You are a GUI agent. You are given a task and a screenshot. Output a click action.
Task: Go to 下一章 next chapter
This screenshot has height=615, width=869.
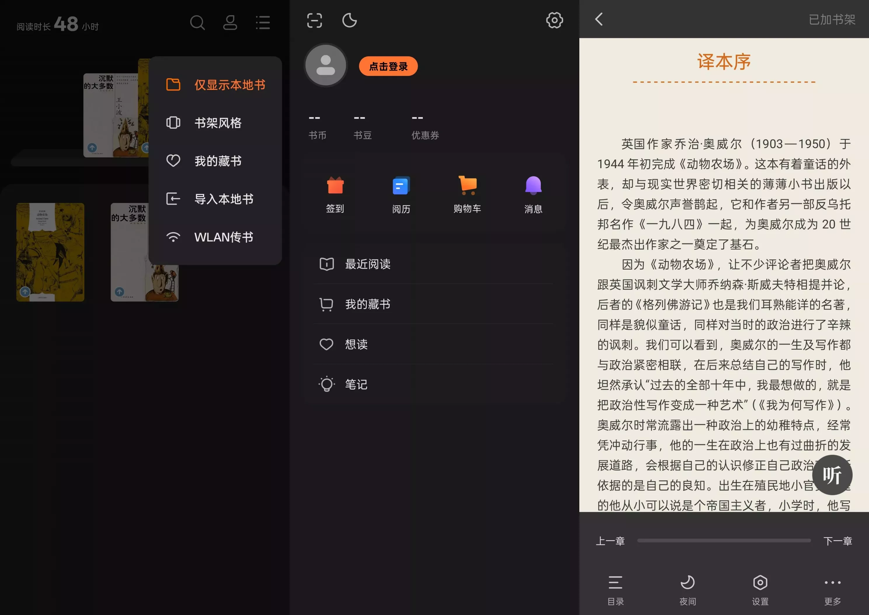point(837,541)
